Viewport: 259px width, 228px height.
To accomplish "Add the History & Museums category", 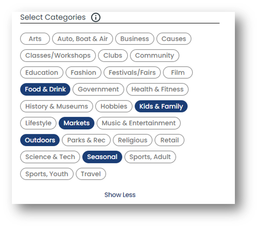I will [56, 106].
